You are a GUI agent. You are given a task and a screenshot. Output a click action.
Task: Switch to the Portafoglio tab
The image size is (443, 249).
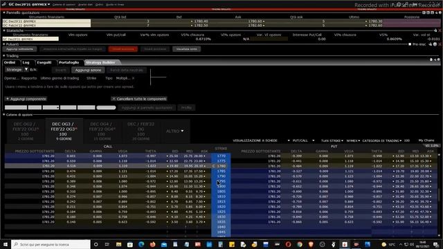[x=69, y=62]
